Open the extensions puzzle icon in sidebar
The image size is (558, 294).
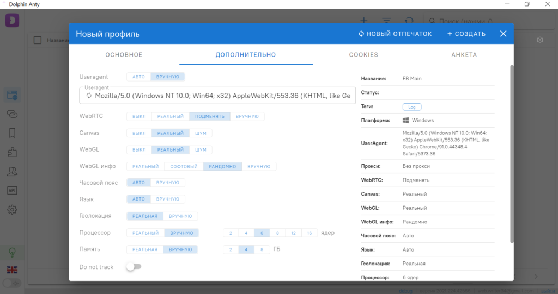(12, 152)
